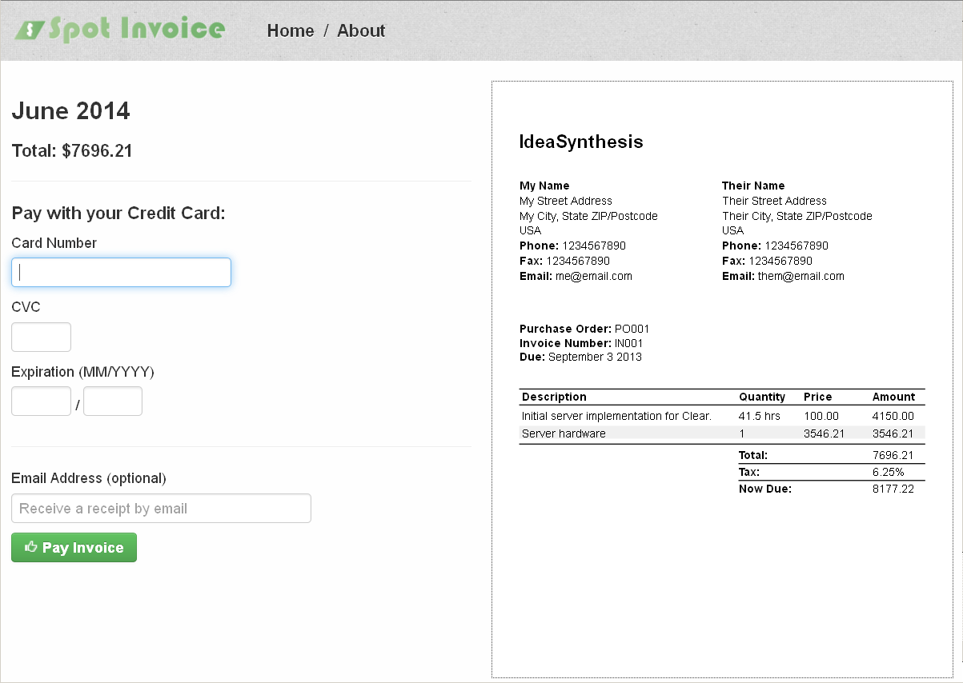
Task: Click the Description column header
Action: coord(554,397)
